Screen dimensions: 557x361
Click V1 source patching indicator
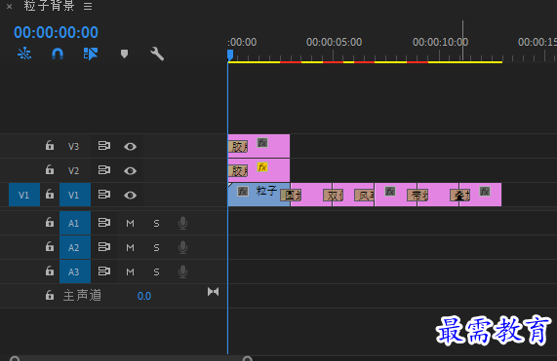click(x=24, y=195)
